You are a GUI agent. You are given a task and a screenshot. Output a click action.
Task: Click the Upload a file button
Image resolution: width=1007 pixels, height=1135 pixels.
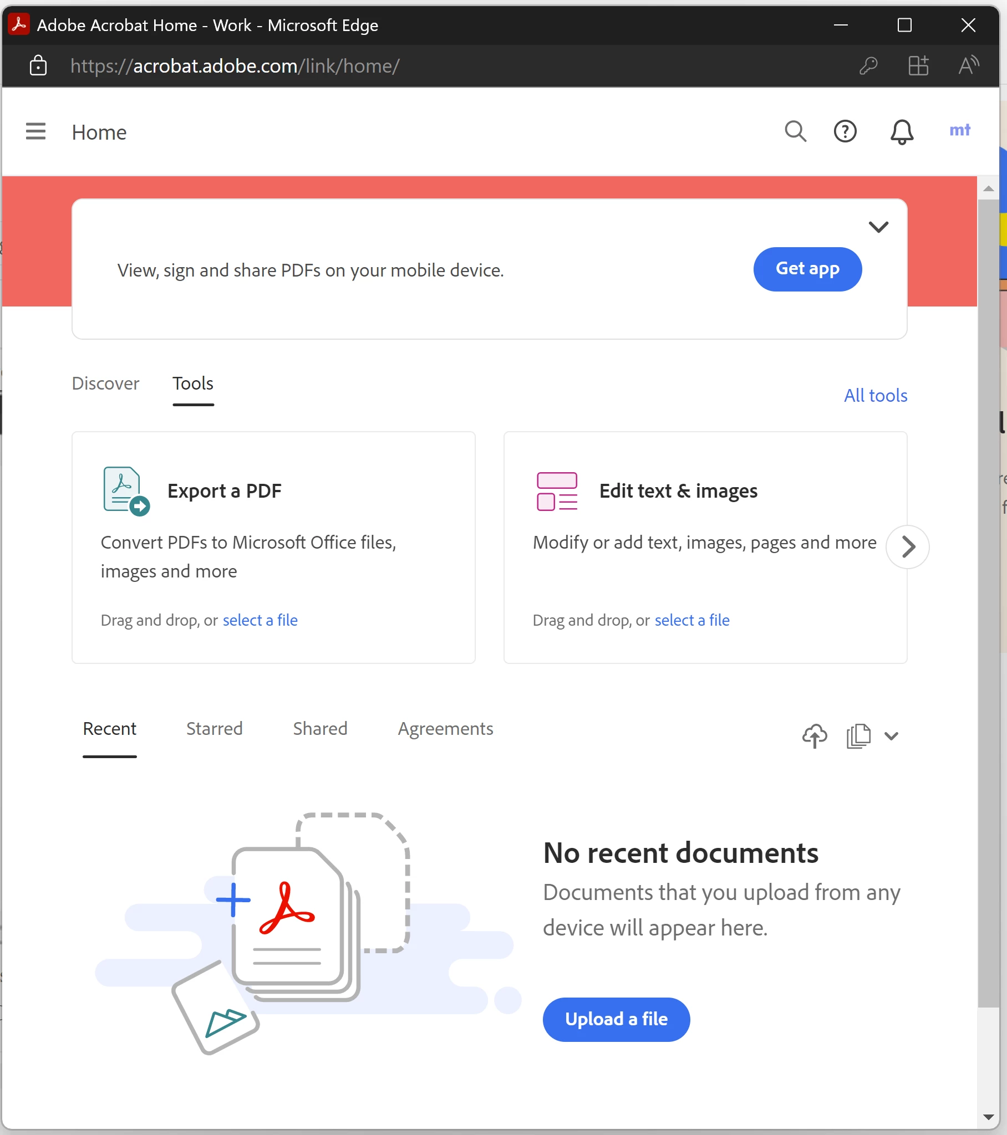616,1020
